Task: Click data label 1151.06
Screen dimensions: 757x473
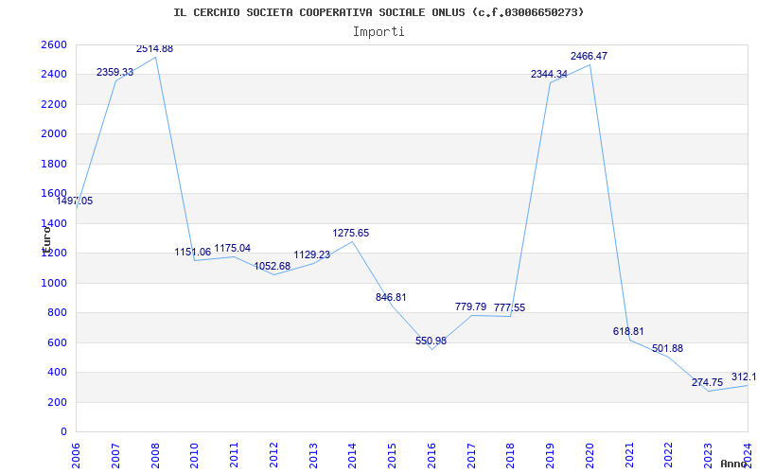Action: coord(193,252)
